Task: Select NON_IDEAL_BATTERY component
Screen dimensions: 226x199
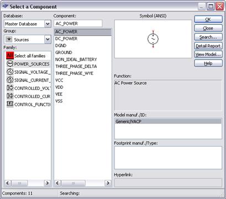Action: pyautogui.click(x=76, y=60)
